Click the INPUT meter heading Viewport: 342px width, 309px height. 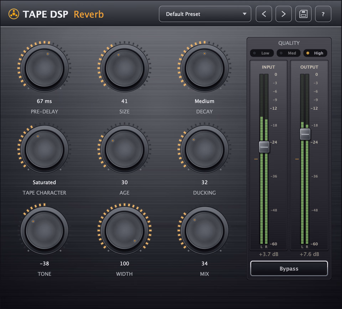pos(269,67)
